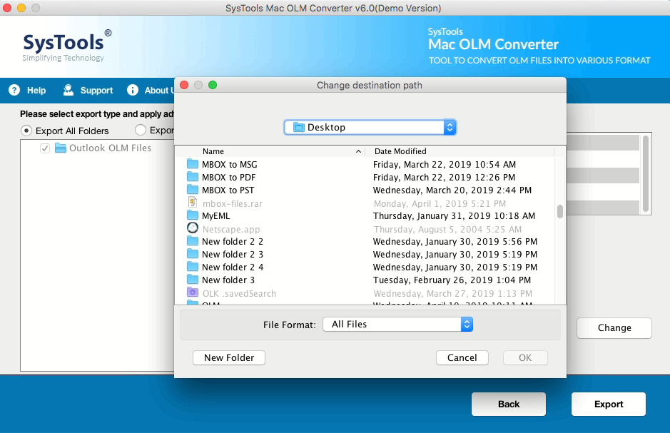Toggle the Outlook OLM Files checkbox
The height and width of the screenshot is (433, 670).
pos(45,148)
